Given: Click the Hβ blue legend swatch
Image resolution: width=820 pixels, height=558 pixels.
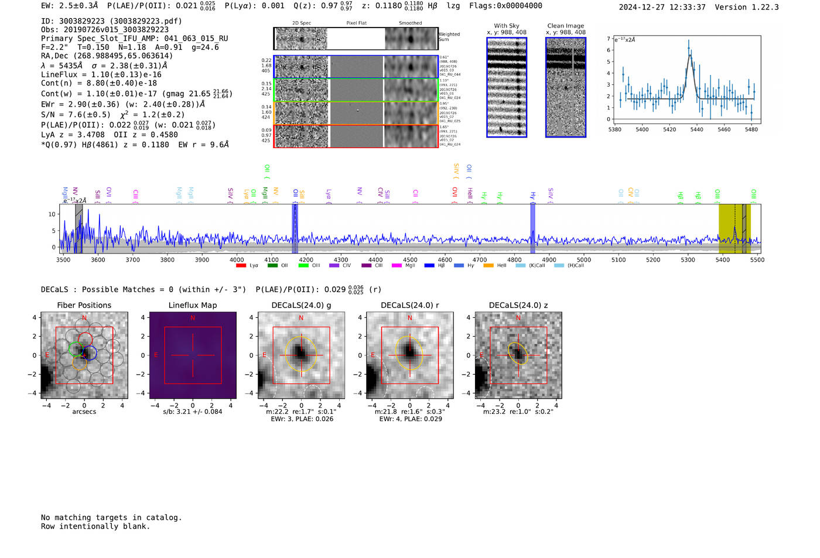Looking at the screenshot, I should (429, 266).
